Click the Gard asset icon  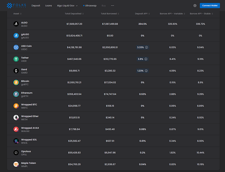click(16, 71)
